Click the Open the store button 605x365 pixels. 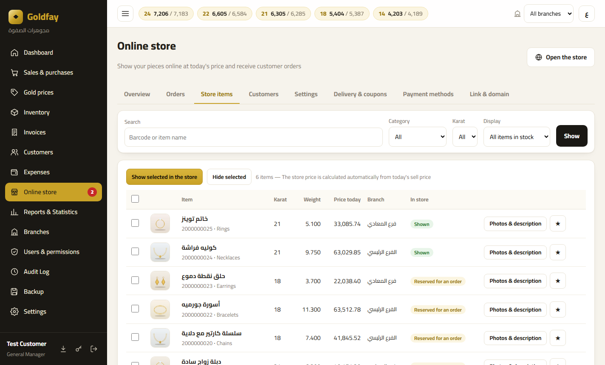tap(561, 57)
